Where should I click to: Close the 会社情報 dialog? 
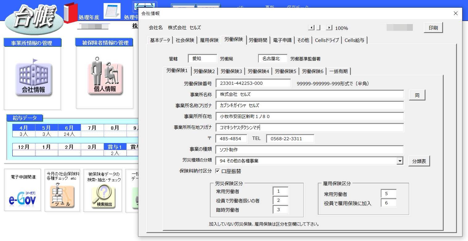456,13
